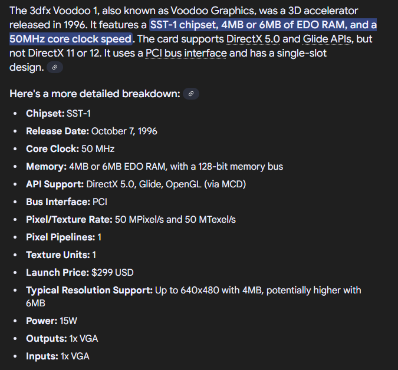Click the Core Clock 50 MHz entry
The height and width of the screenshot is (370, 398).
pyautogui.click(x=70, y=149)
